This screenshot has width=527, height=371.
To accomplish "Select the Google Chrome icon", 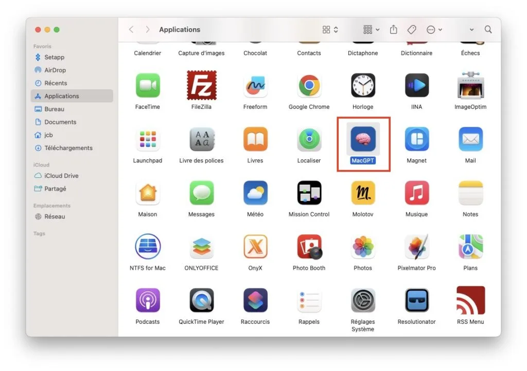I will click(309, 85).
